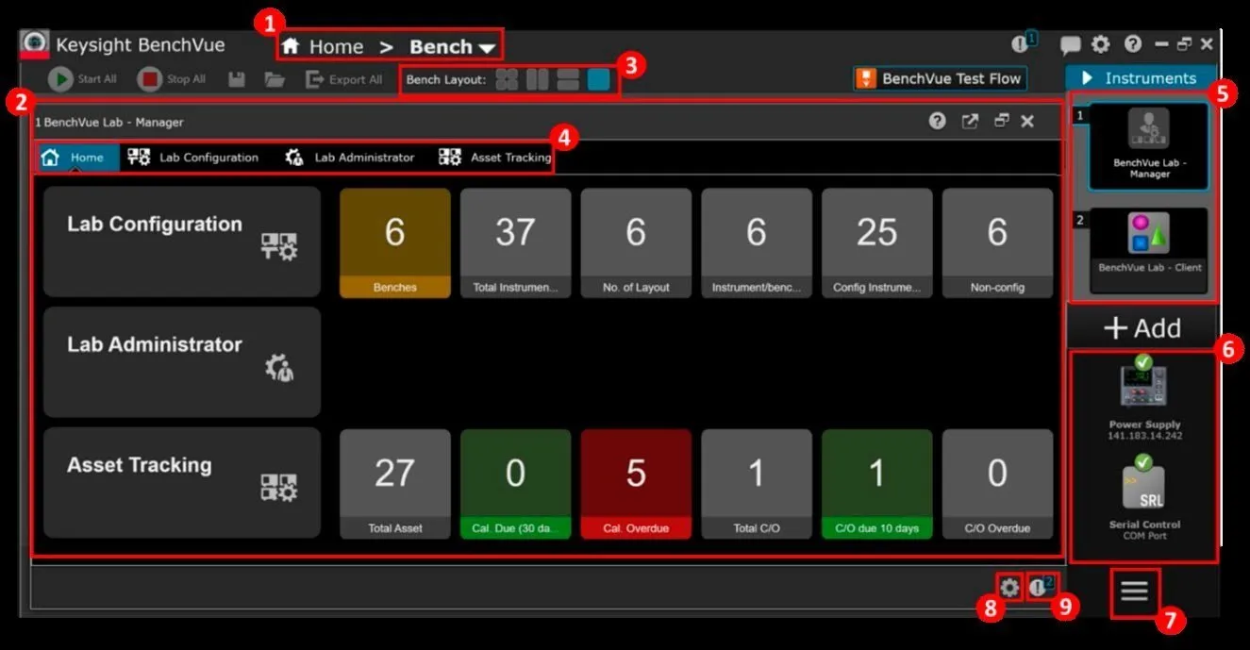Close the BenchVue Lab Manager panel
Image resolution: width=1250 pixels, height=650 pixels.
(x=1027, y=121)
